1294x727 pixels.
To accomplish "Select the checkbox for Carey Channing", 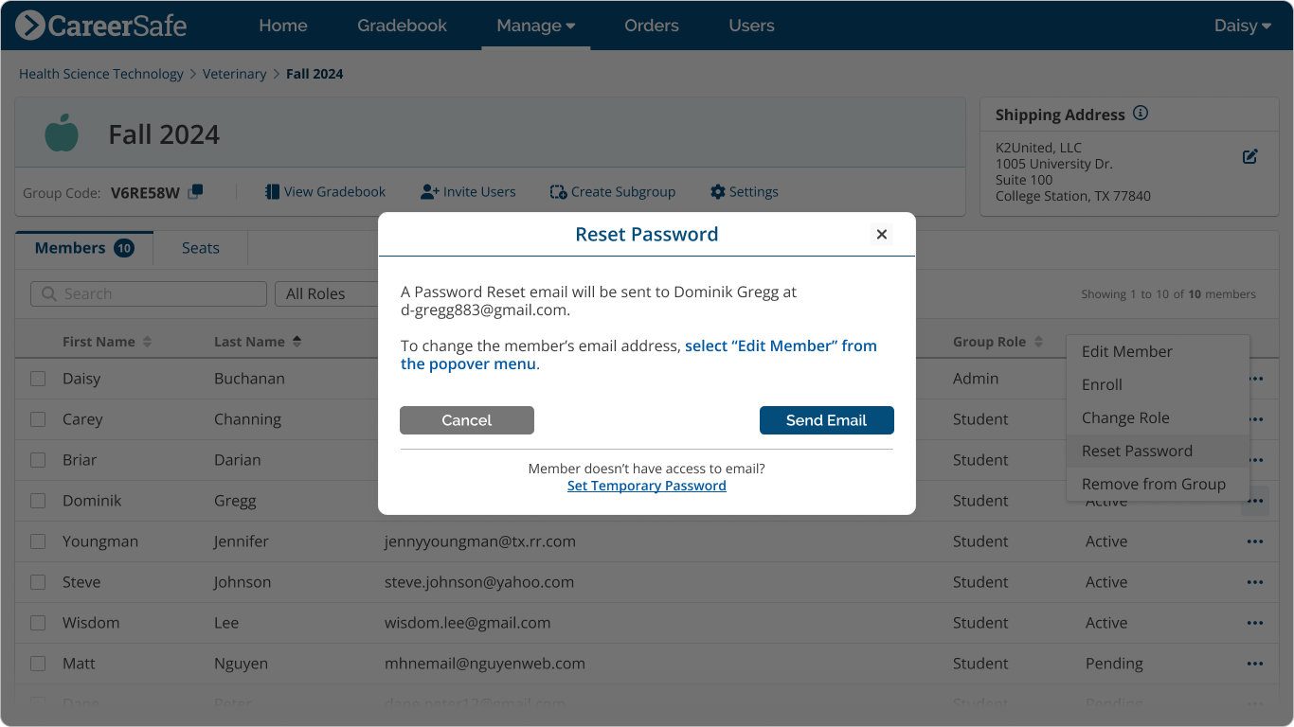I will [38, 419].
